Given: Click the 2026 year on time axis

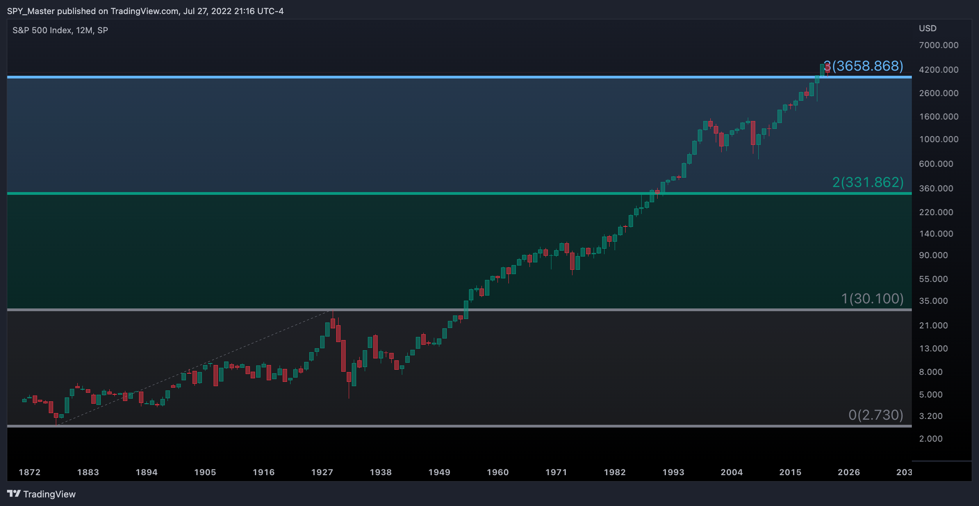Looking at the screenshot, I should (x=849, y=472).
